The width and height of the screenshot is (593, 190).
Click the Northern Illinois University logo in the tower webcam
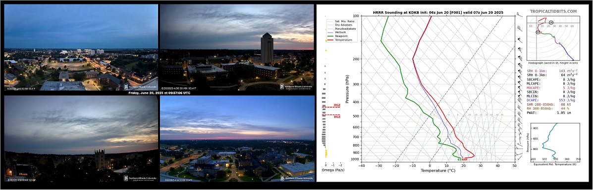pyautogui.click(x=296, y=86)
